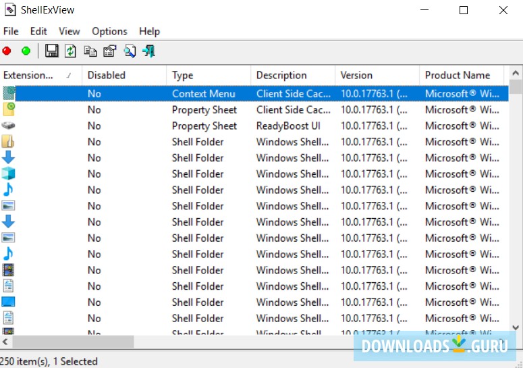Click the red Disable Selected Items icon

[x=7, y=51]
